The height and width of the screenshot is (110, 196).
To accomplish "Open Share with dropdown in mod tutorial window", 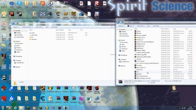I will pos(39,27).
